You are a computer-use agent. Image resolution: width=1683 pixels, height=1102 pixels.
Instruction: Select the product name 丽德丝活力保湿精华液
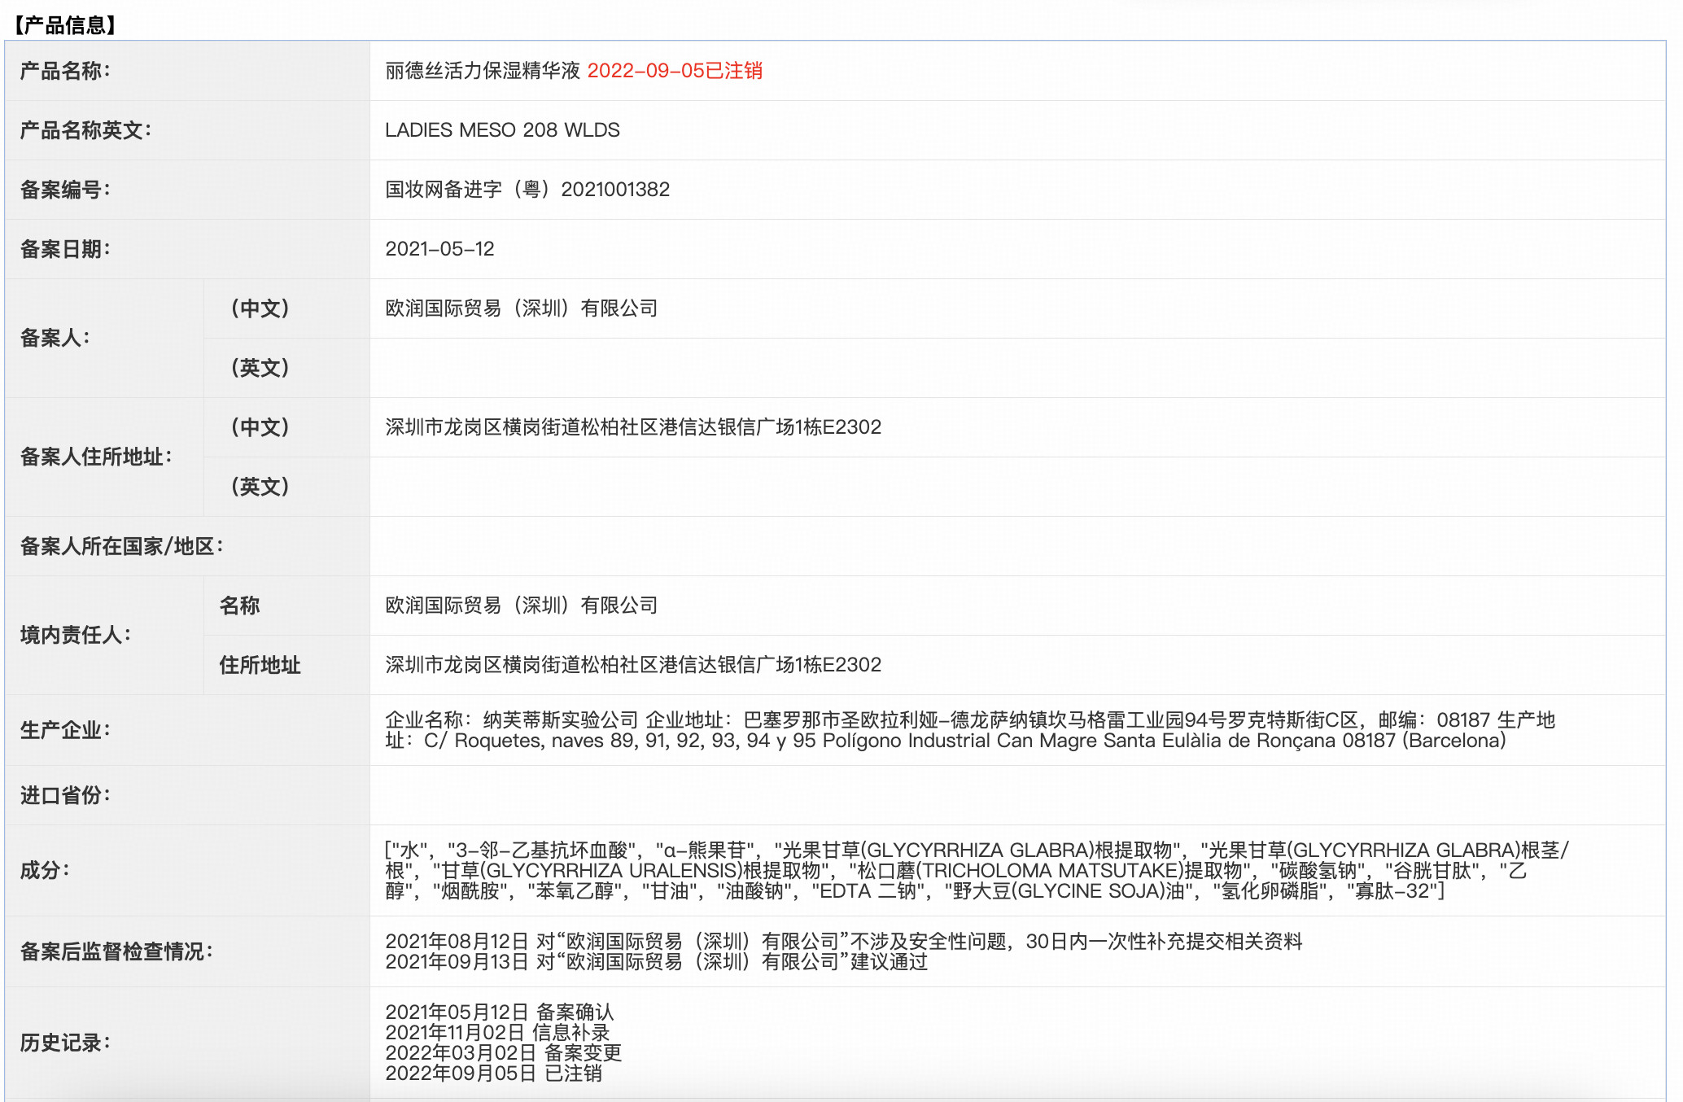tap(483, 72)
